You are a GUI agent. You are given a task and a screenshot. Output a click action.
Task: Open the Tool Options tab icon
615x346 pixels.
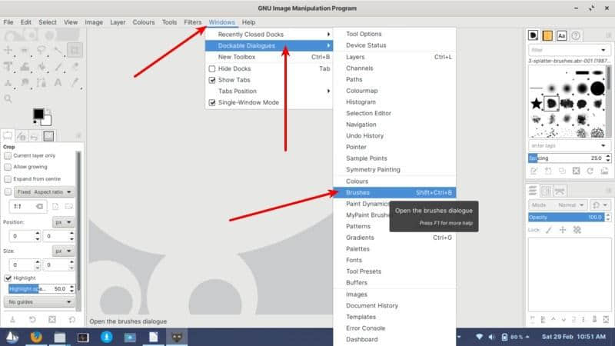coord(8,136)
